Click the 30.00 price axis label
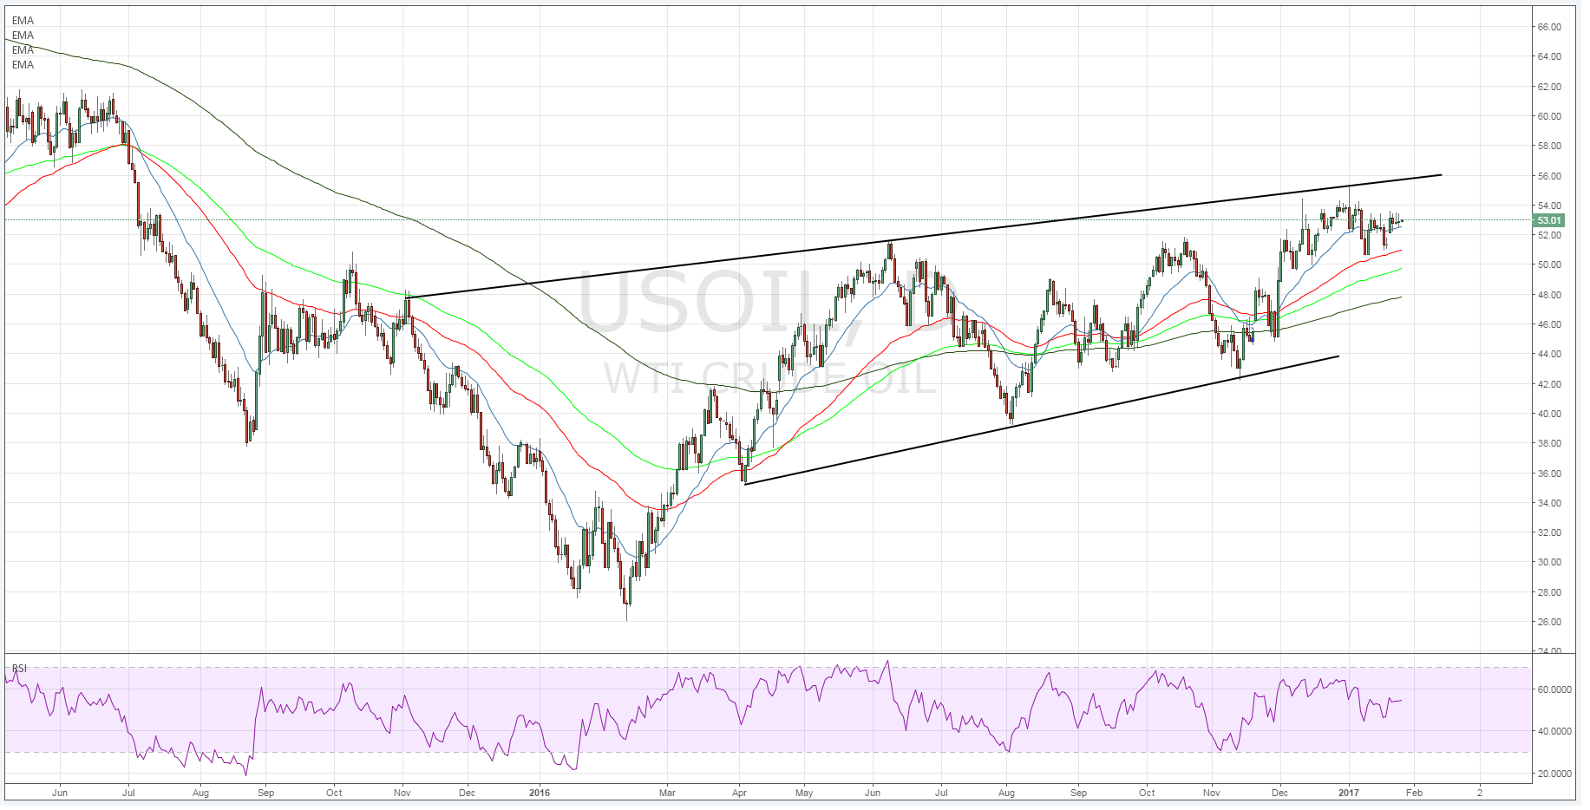 pyautogui.click(x=1549, y=562)
